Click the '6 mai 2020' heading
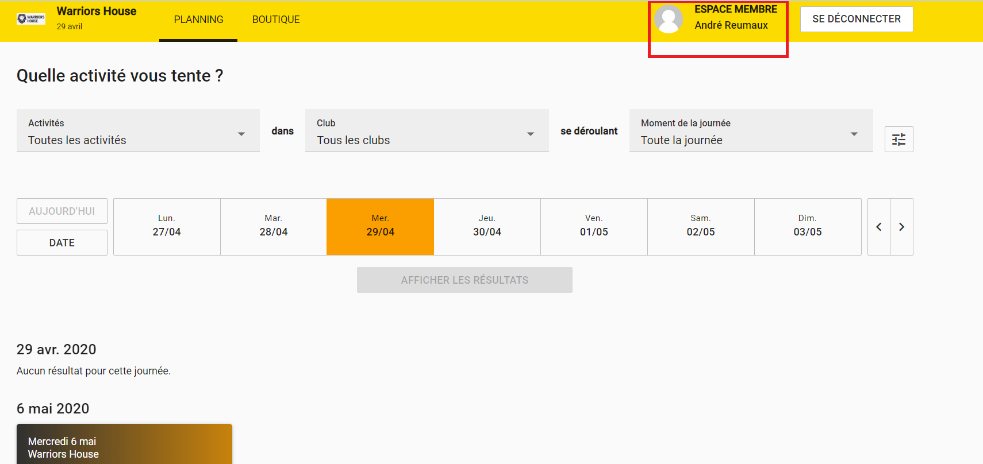Screen dimensions: 983x464 53,408
